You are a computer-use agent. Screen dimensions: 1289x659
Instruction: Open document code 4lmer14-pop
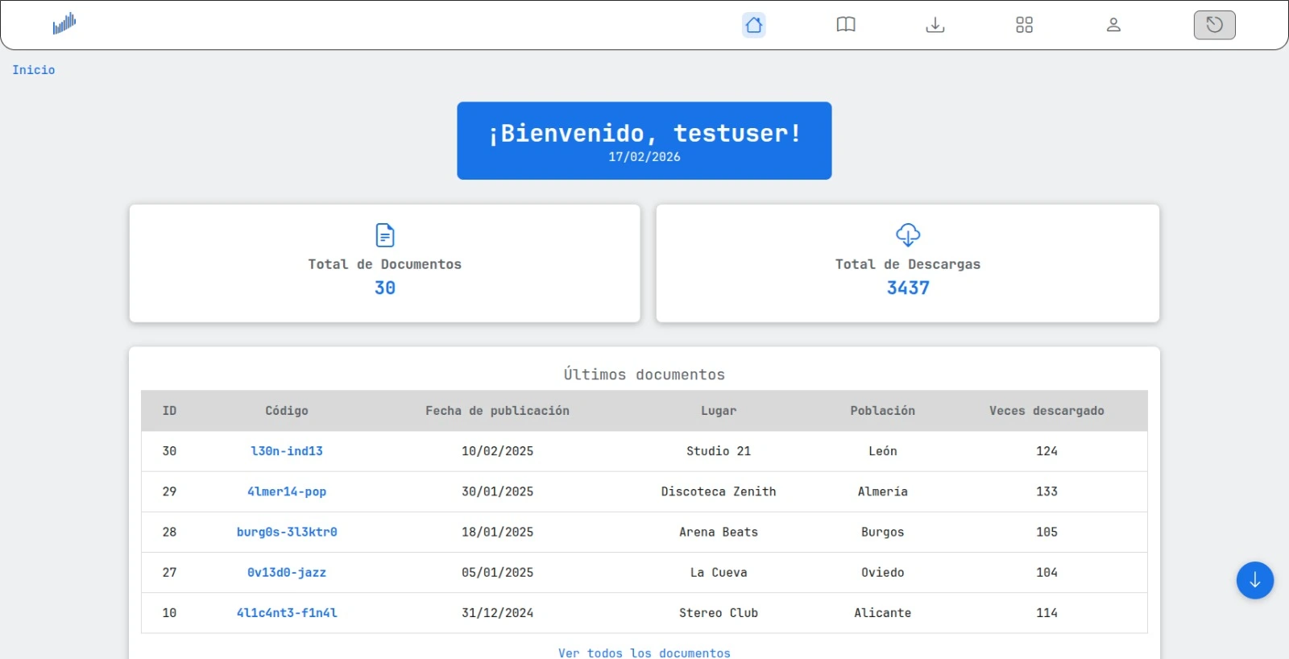tap(287, 491)
